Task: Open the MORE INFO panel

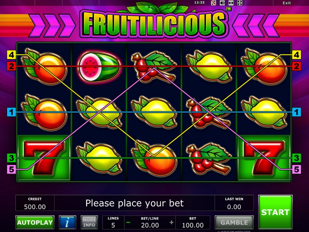Action: point(89,222)
